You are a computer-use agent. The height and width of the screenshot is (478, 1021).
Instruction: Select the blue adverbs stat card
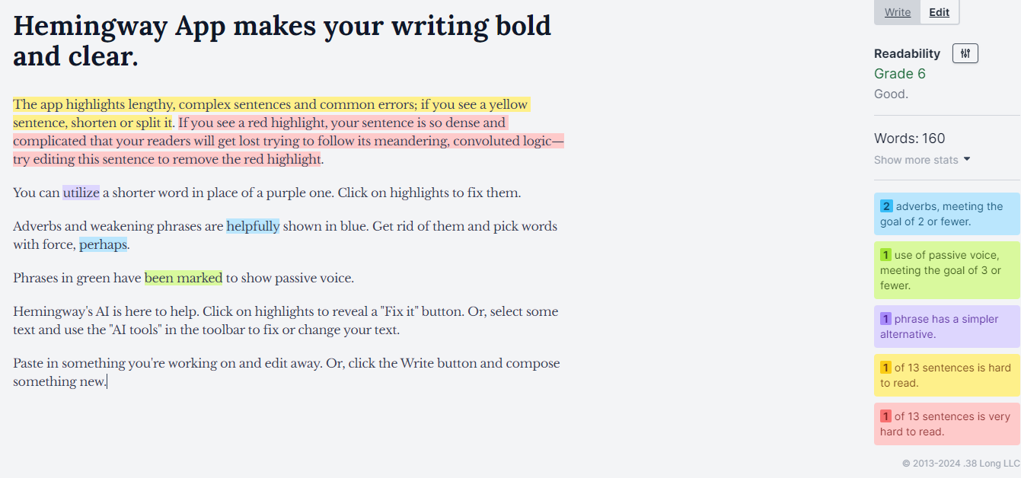946,214
